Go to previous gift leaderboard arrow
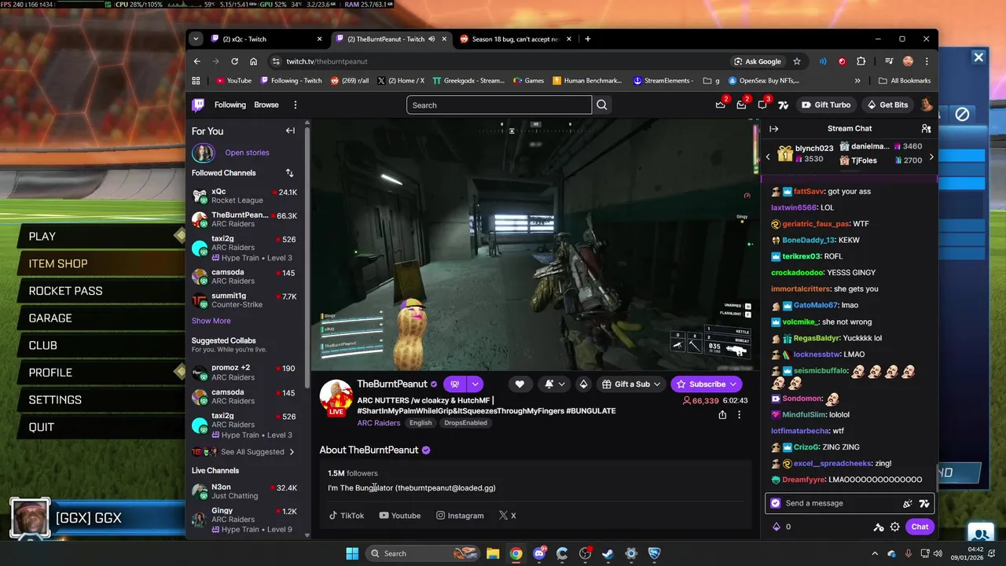This screenshot has height=566, width=1006. [x=768, y=157]
